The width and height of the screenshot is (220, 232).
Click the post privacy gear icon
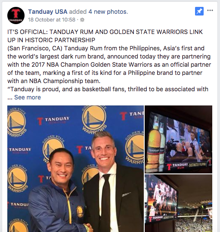82,20
